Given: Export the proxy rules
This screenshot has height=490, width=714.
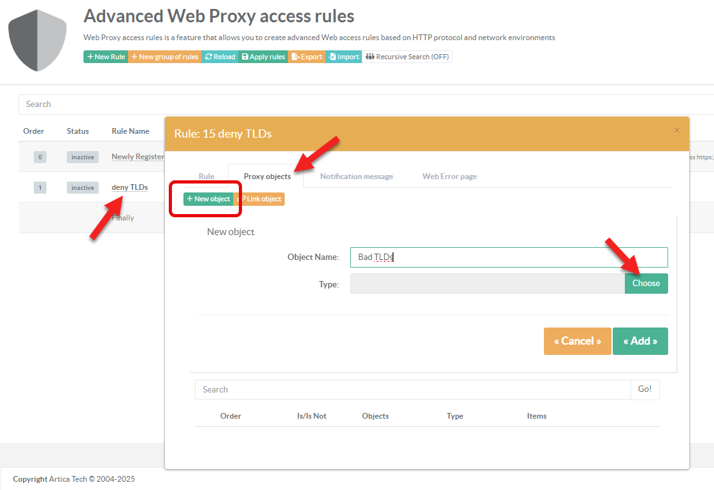Looking at the screenshot, I should (x=307, y=57).
